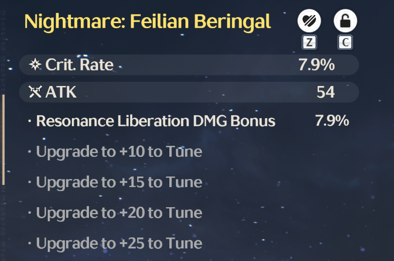This screenshot has height=261, width=394.
Task: Select the ATK stat row
Action: (x=189, y=92)
